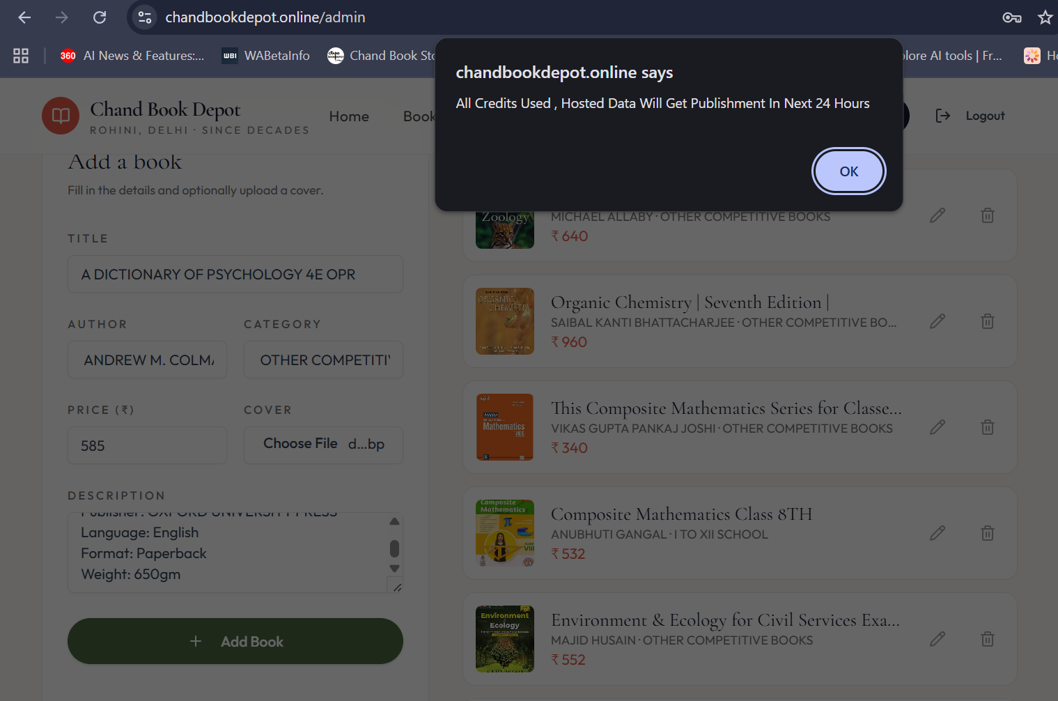1058x701 pixels.
Task: Open the WABetaInfo bookmark
Action: click(x=265, y=56)
